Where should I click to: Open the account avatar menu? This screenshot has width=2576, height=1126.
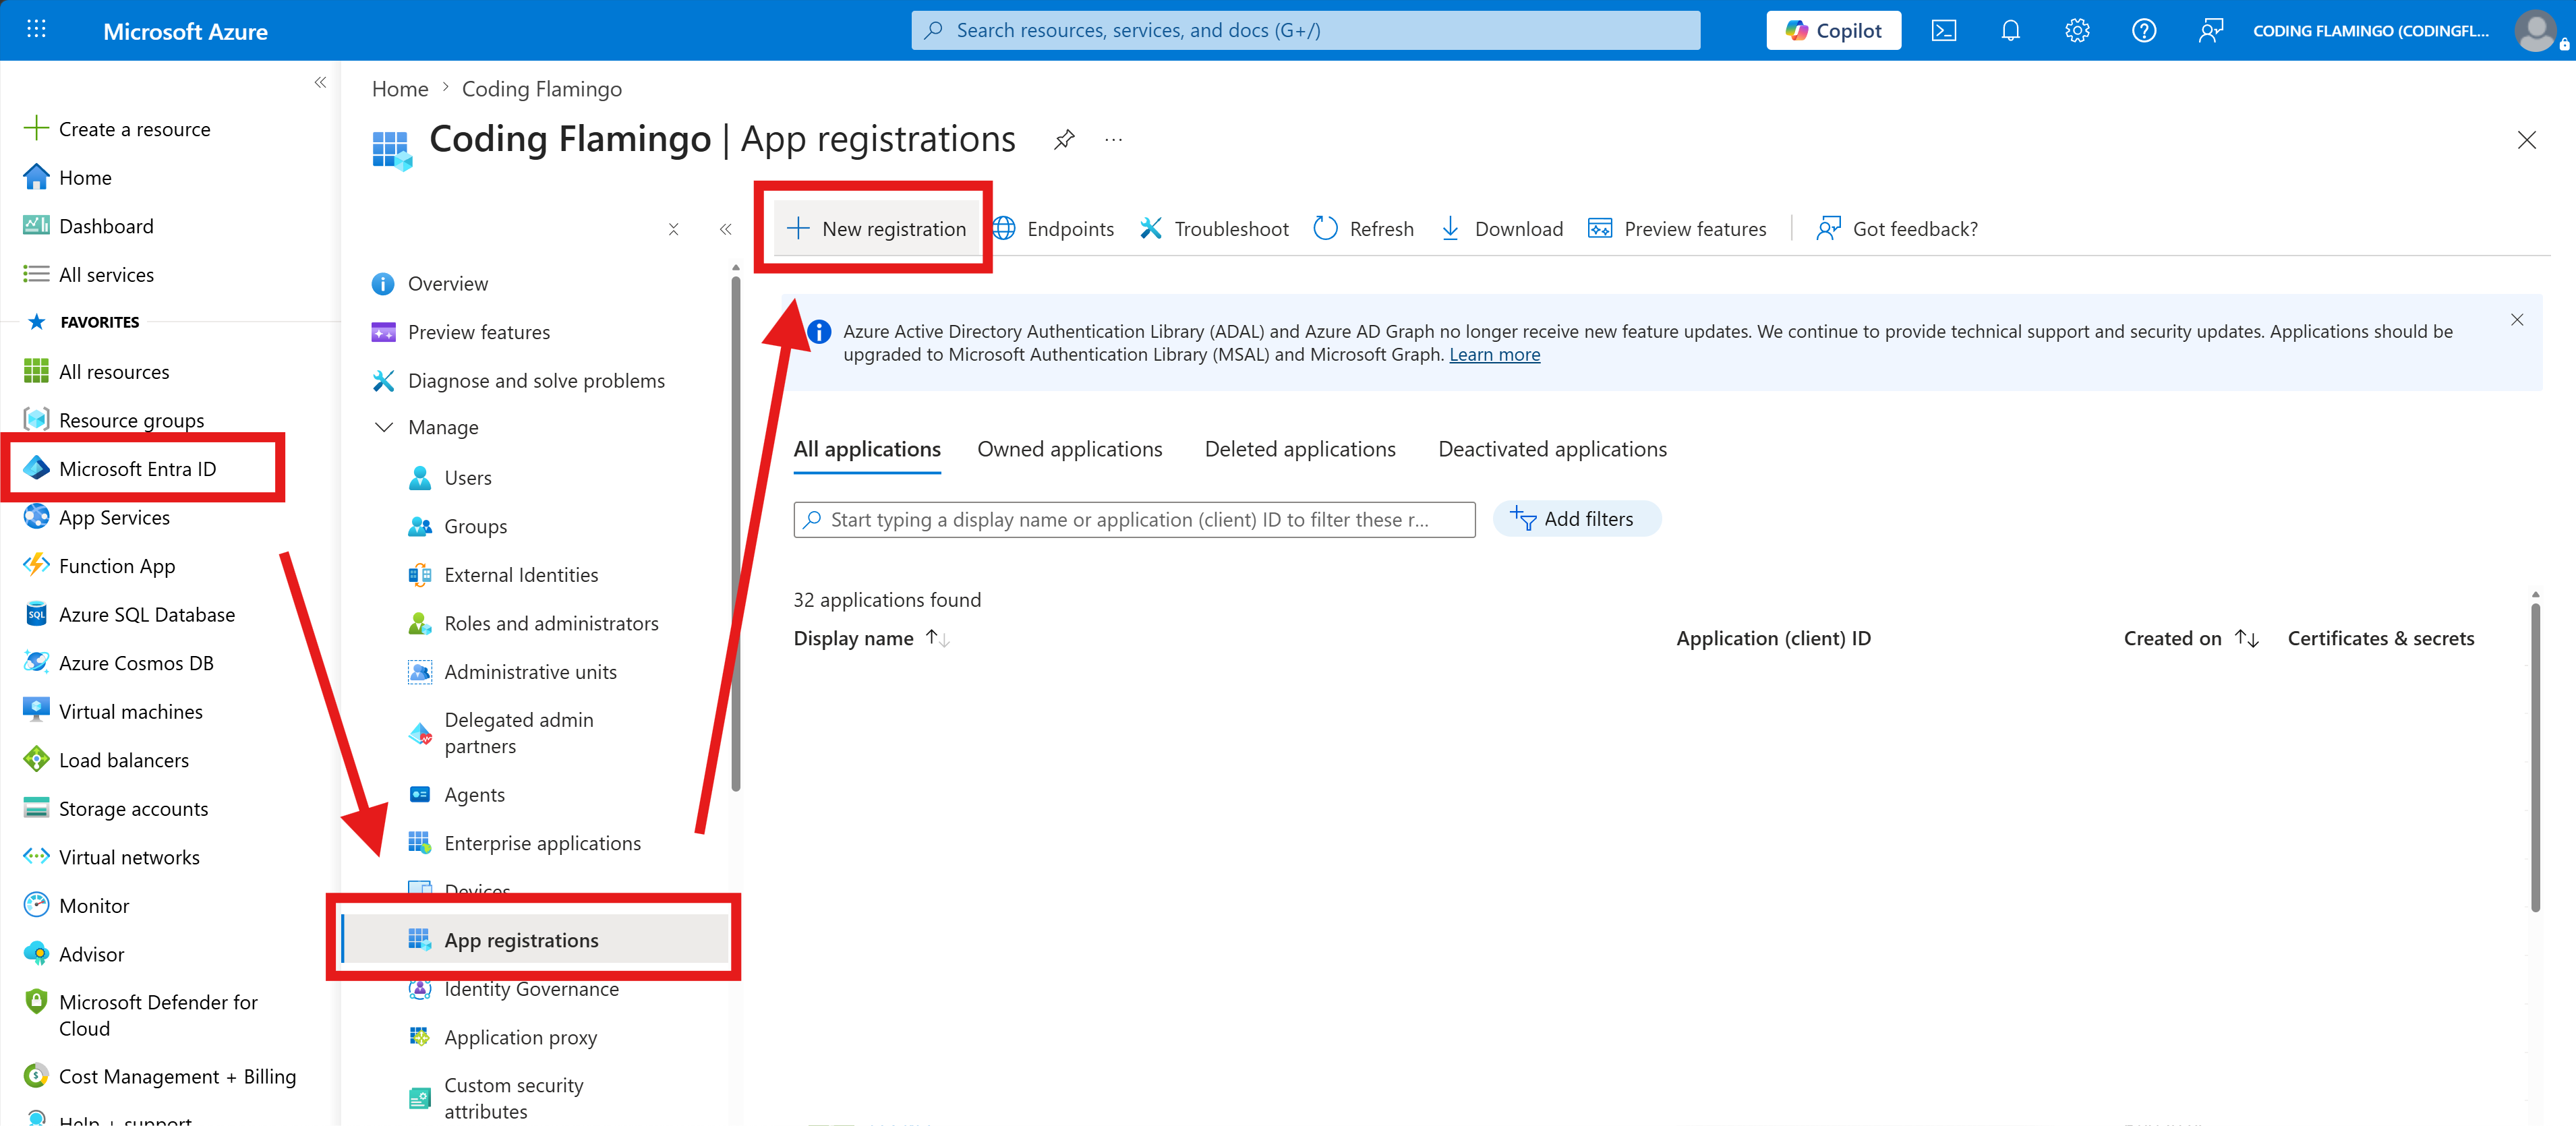[2535, 31]
